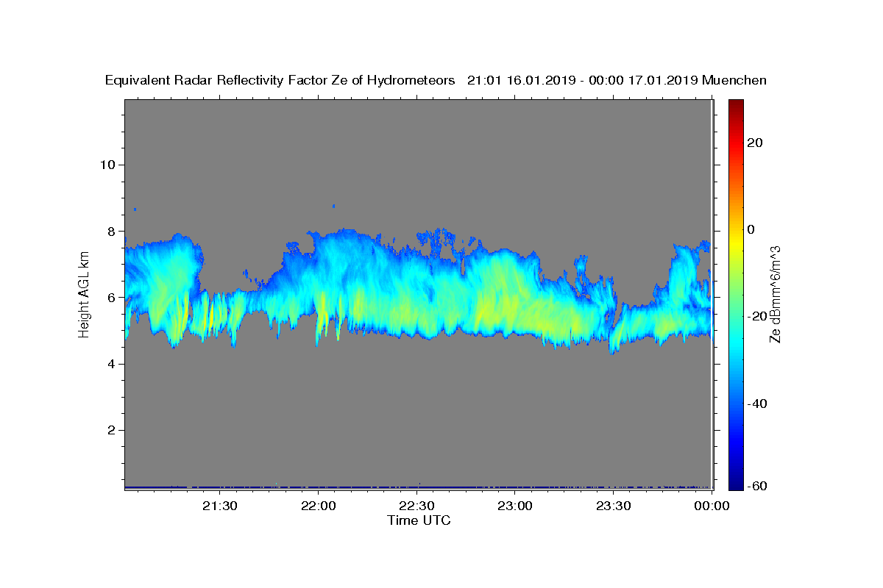
Task: Pick the dark blue bottom of the colorbar
Action: tap(736, 481)
